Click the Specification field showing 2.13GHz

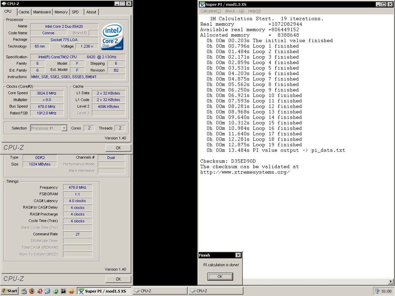point(77,57)
